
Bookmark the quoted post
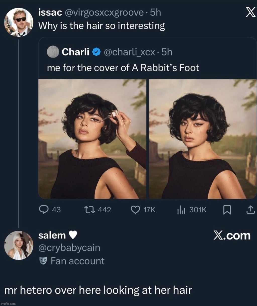227,210
